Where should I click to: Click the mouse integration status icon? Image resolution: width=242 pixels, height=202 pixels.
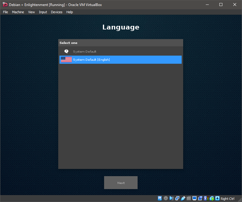(212, 198)
